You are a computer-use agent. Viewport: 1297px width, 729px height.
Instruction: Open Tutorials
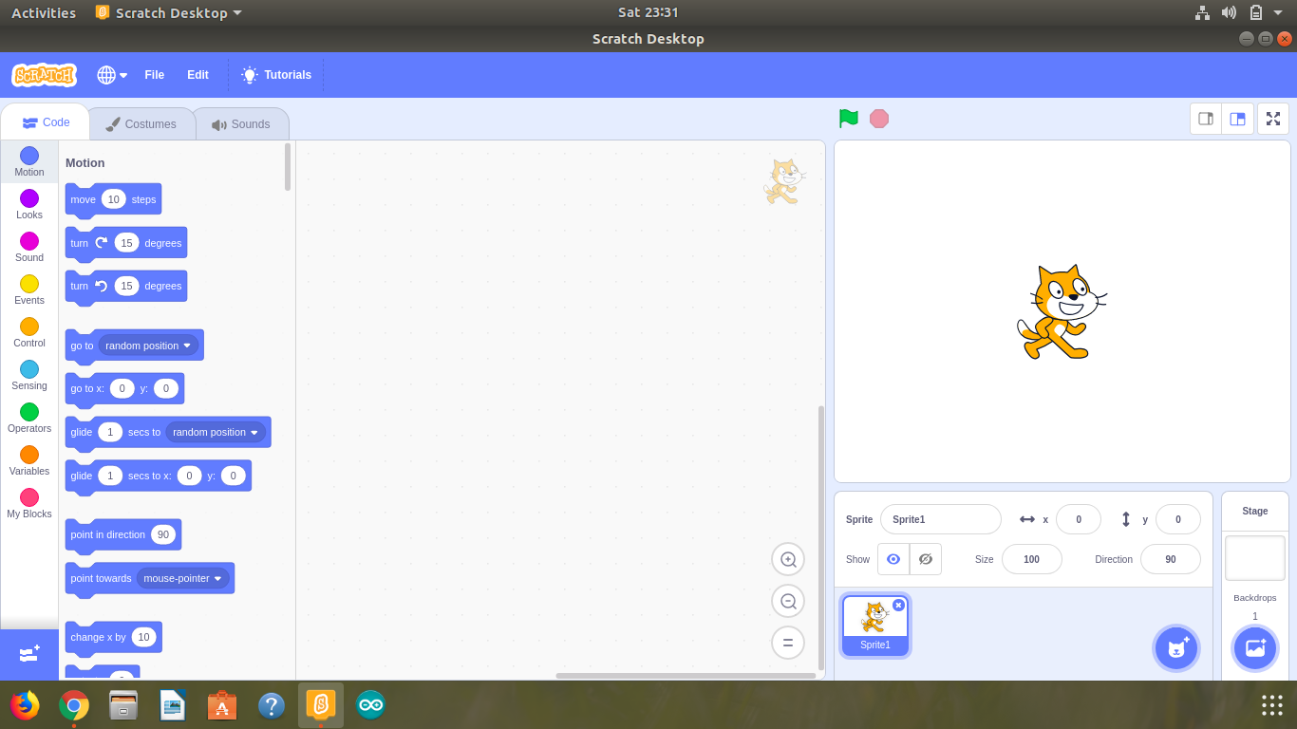click(276, 75)
